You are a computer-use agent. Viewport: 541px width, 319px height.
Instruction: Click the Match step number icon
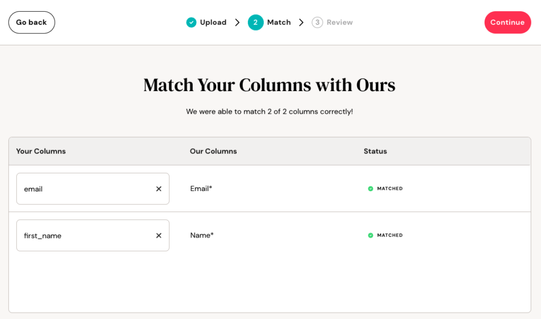[x=256, y=22]
